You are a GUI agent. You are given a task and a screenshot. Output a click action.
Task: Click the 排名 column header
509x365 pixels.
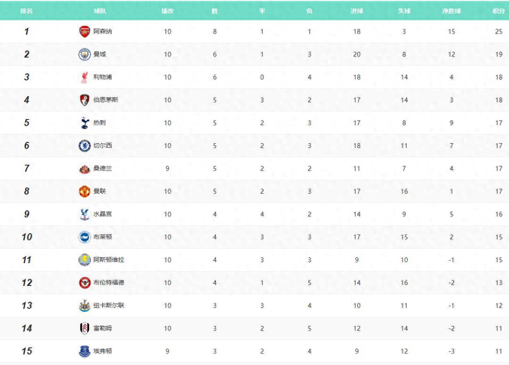[x=26, y=11]
